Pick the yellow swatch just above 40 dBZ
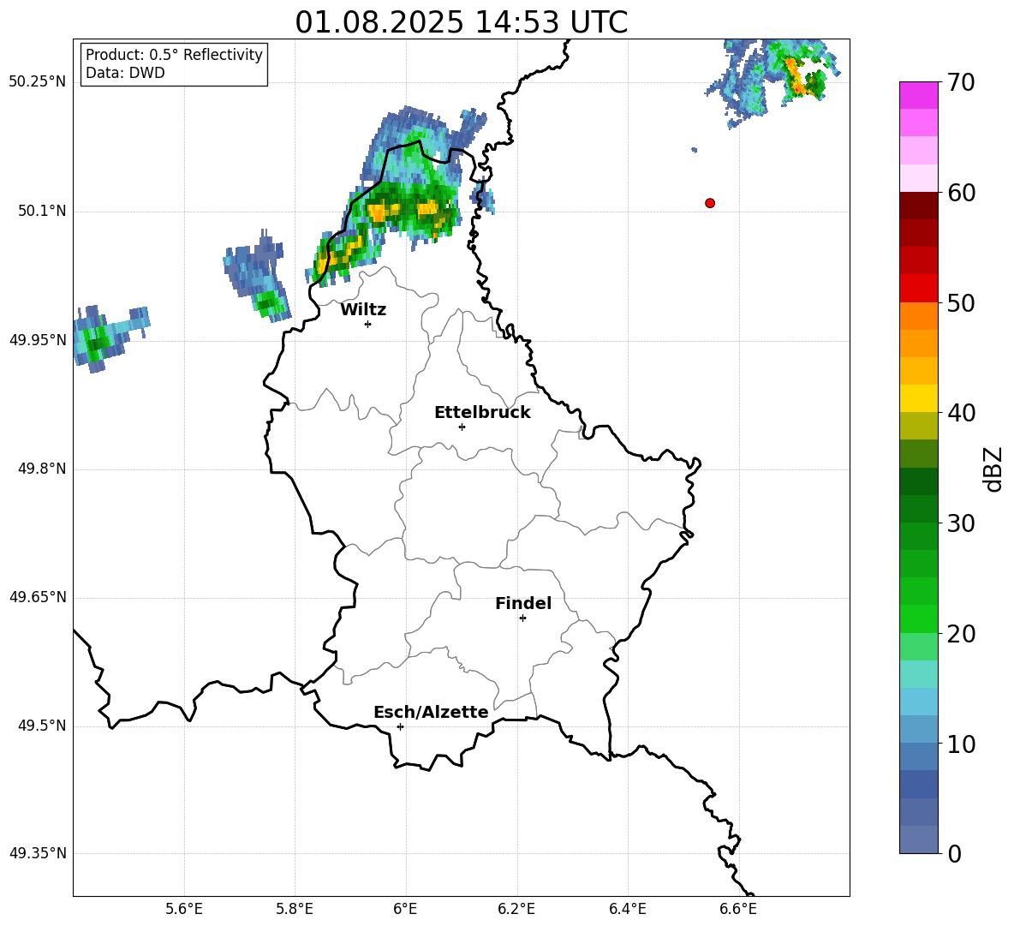Image resolution: width=1014 pixels, height=926 pixels. pos(919,398)
